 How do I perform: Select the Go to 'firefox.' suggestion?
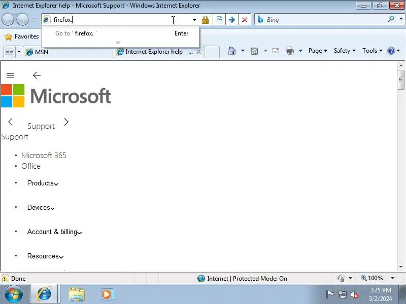(x=120, y=33)
